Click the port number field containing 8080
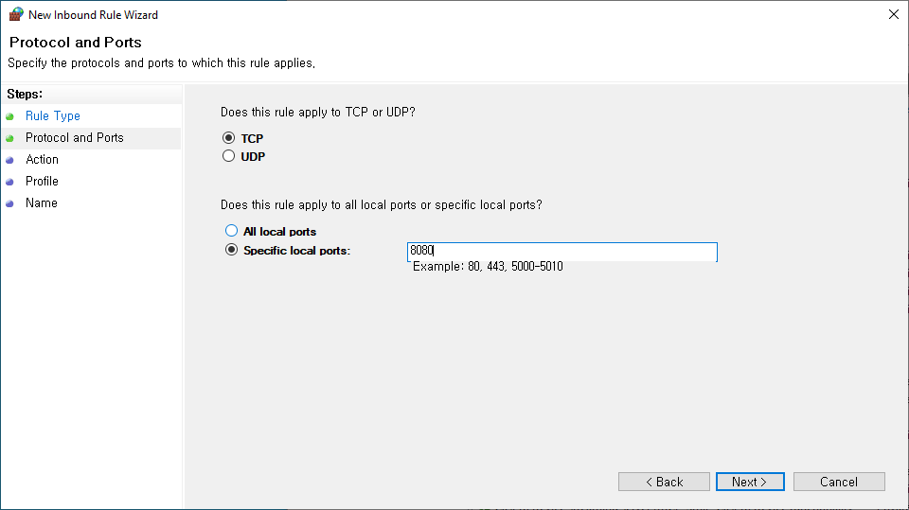909x510 pixels. point(561,252)
